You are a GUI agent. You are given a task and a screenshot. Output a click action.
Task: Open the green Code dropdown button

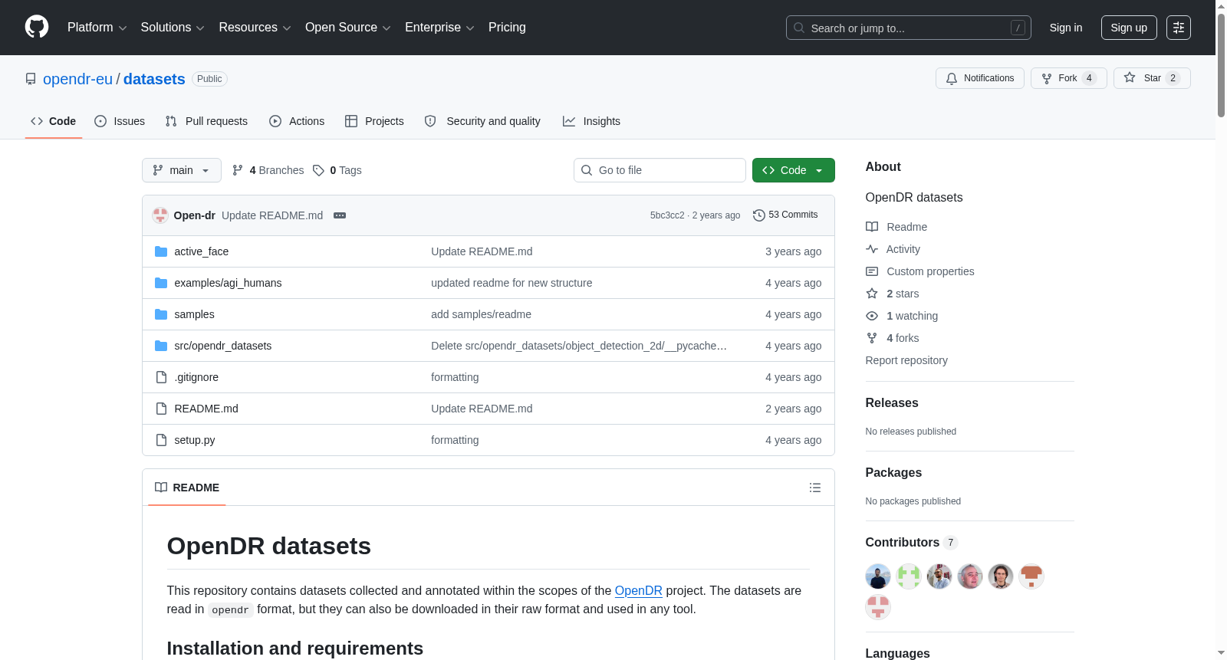(794, 170)
